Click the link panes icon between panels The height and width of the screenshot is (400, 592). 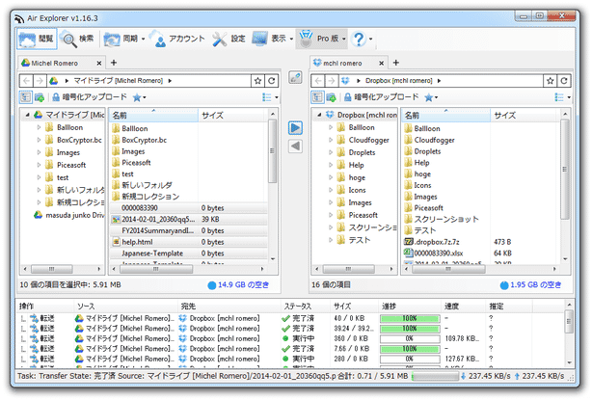click(295, 77)
